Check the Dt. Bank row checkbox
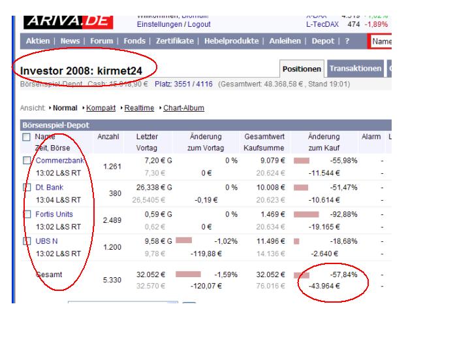The image size is (470, 353). click(x=27, y=188)
